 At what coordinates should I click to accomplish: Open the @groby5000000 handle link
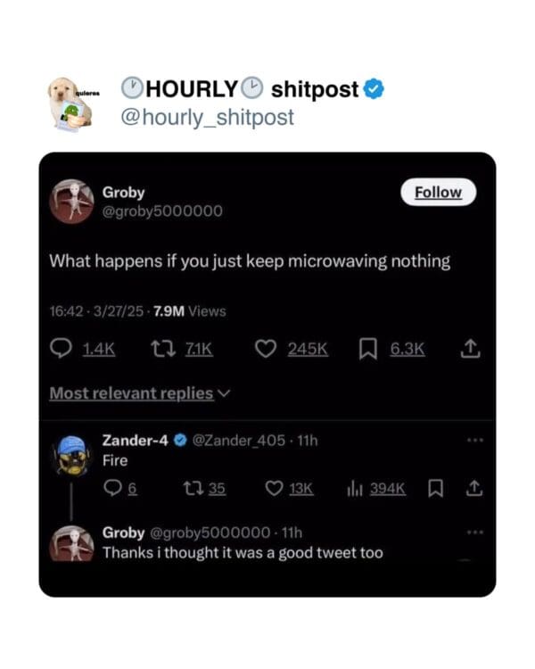162,211
